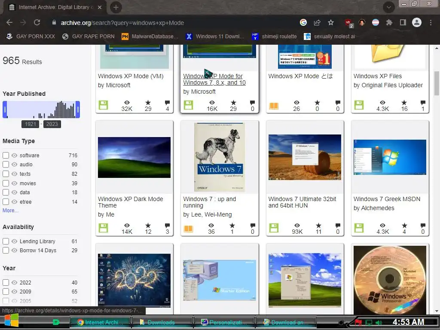Open the Windows Start button

[11, 321]
